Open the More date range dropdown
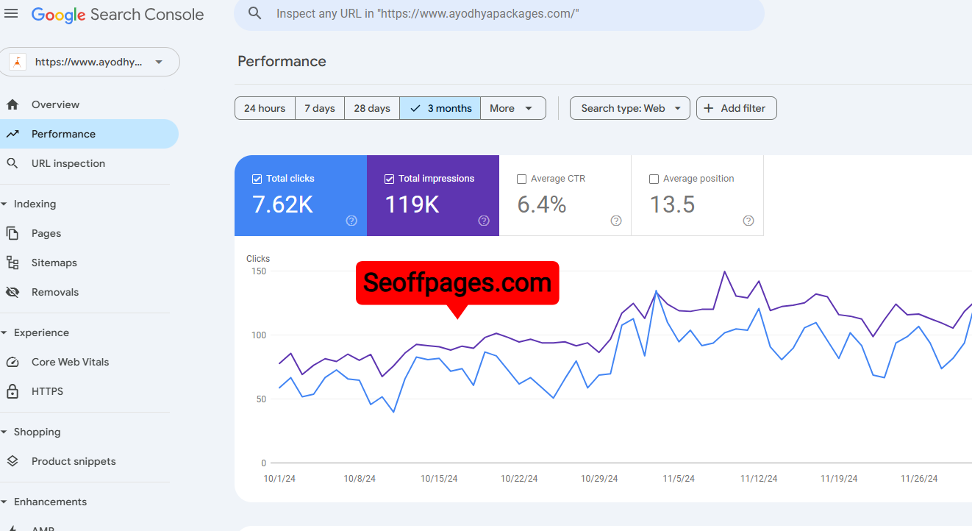 pyautogui.click(x=512, y=108)
